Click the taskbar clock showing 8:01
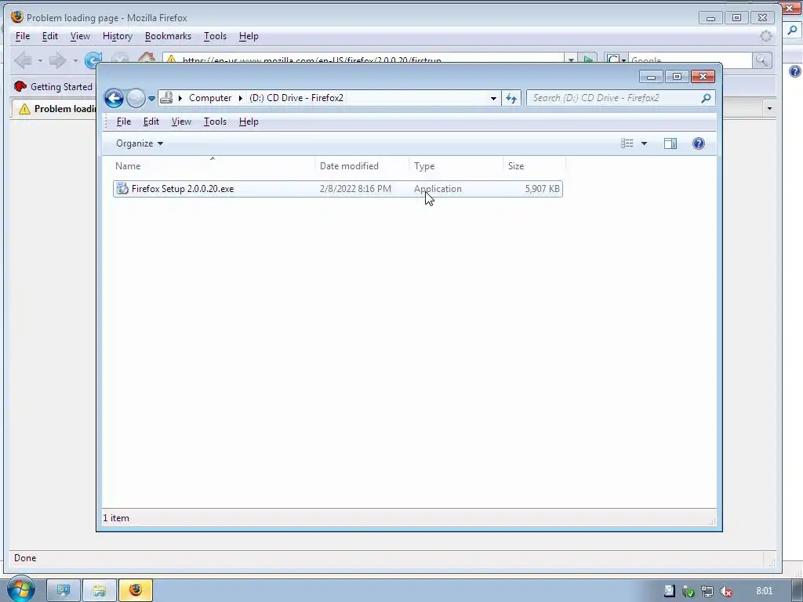 coord(764,591)
